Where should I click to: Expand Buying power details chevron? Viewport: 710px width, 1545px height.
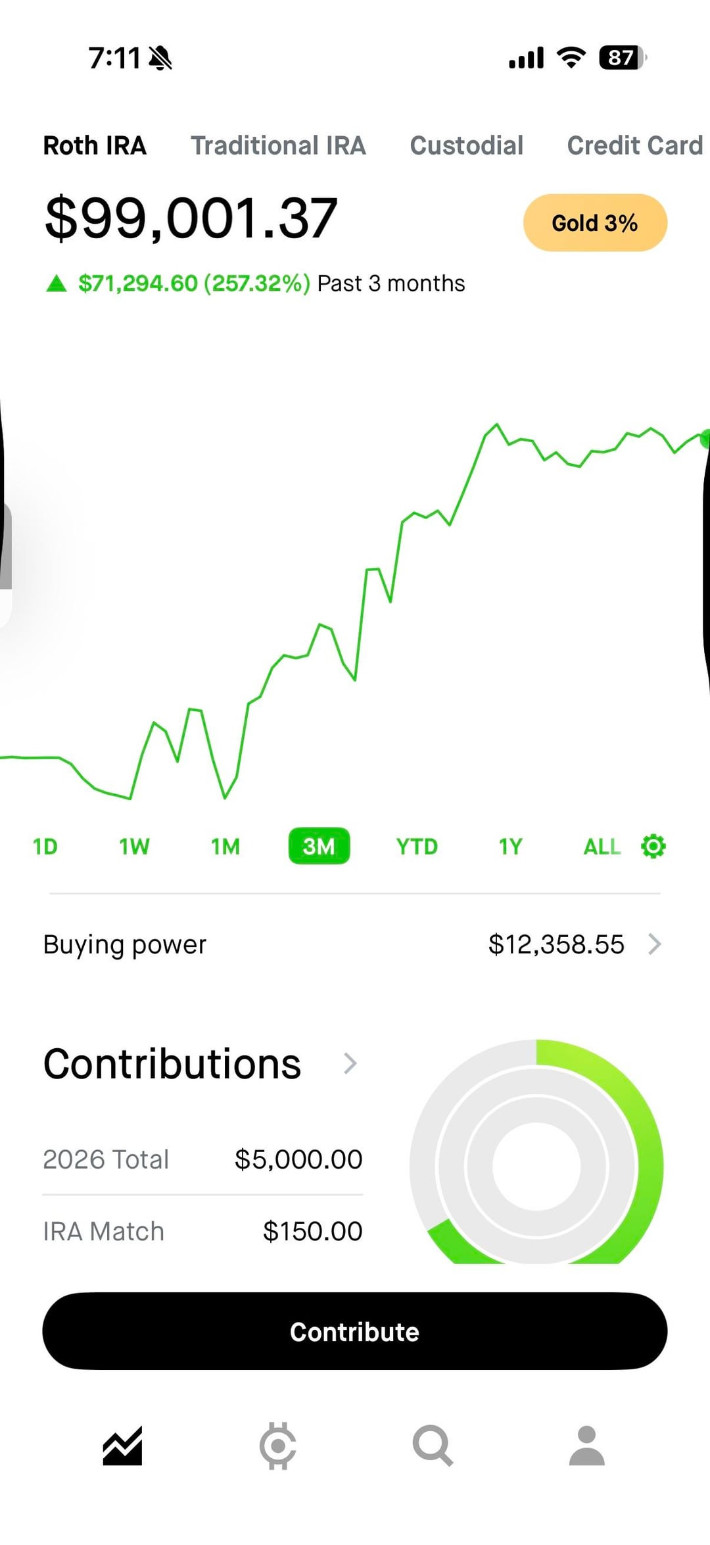point(654,944)
